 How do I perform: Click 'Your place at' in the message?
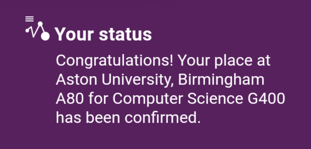[224, 61]
